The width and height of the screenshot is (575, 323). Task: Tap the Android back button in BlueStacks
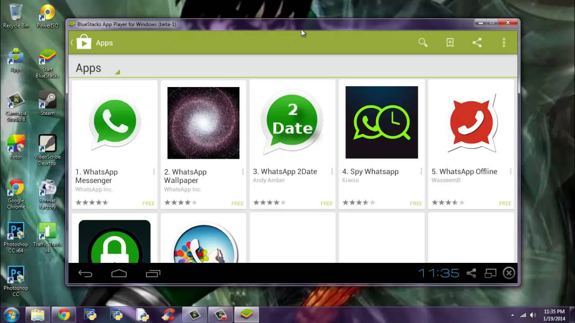click(x=85, y=274)
